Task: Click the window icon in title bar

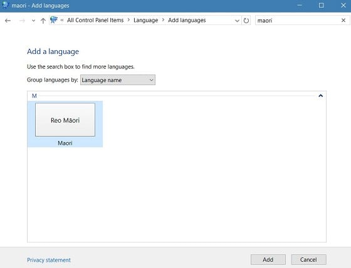Action: pos(5,5)
